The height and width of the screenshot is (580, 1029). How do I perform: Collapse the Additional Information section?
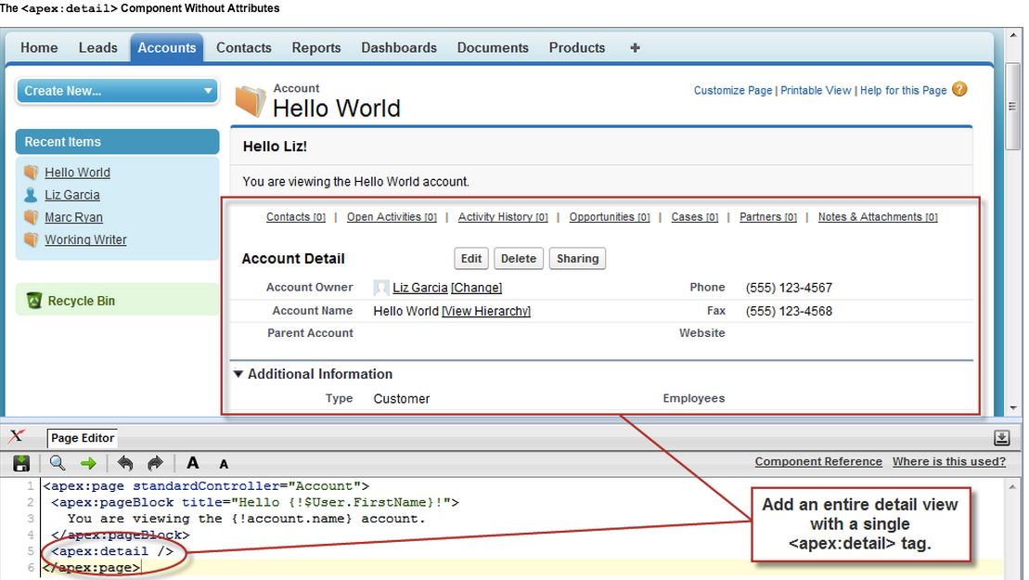click(x=238, y=374)
